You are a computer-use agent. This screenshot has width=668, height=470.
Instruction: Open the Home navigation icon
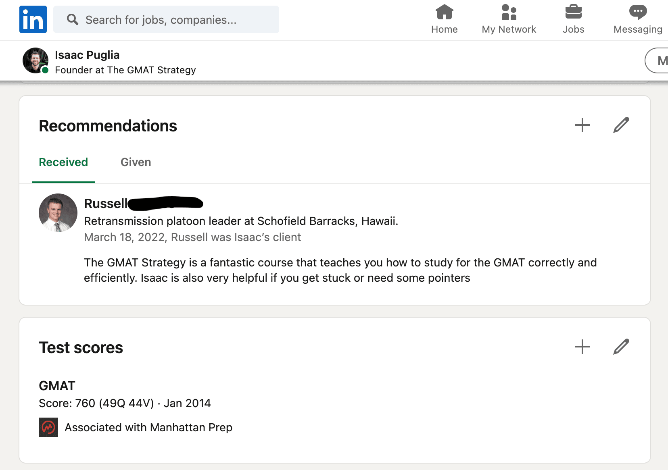click(444, 12)
